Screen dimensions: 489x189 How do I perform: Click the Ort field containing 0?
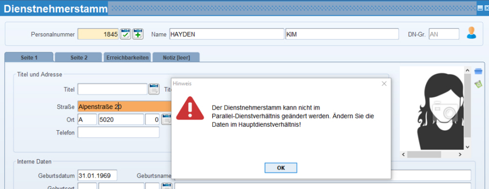coord(153,119)
